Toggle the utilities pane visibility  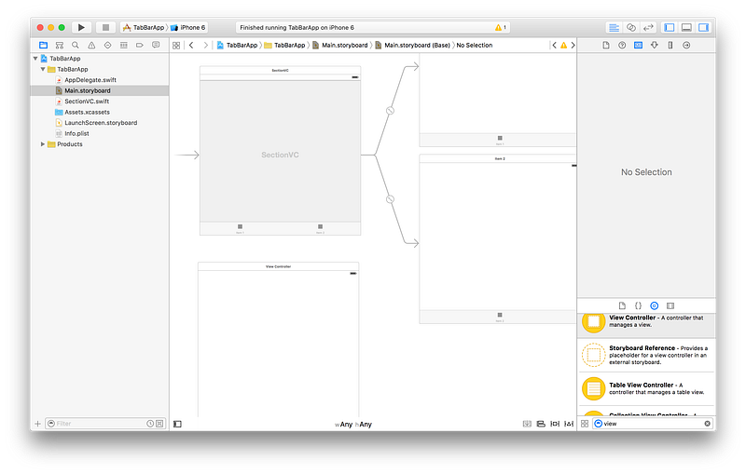pyautogui.click(x=703, y=28)
